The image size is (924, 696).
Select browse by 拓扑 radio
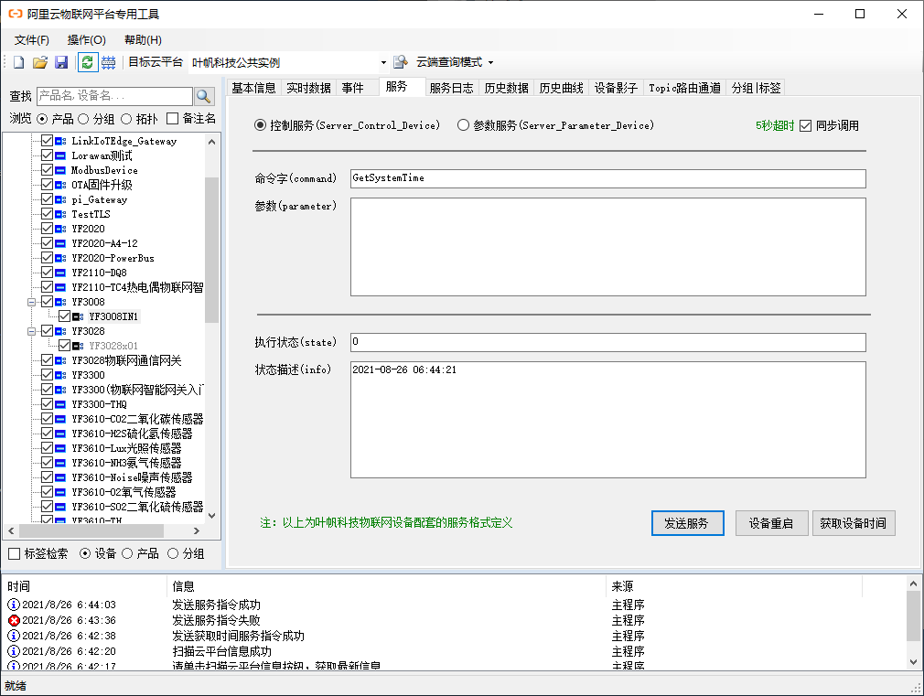point(126,119)
